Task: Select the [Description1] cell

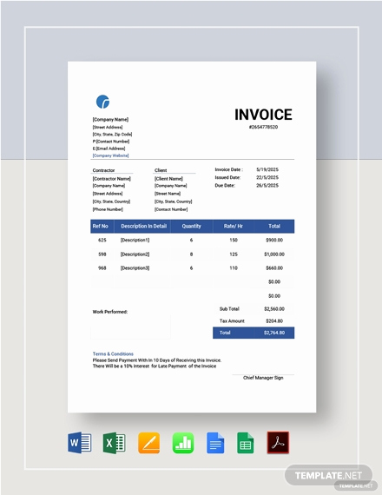Action: click(x=135, y=240)
